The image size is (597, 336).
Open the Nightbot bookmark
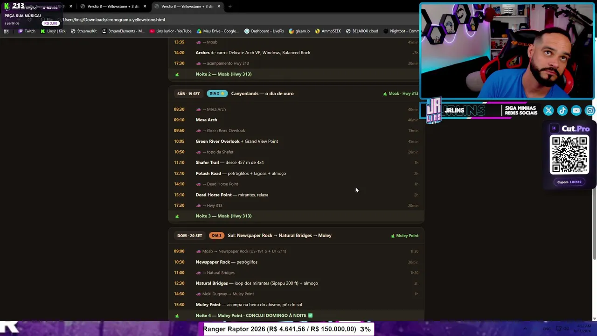click(x=401, y=31)
